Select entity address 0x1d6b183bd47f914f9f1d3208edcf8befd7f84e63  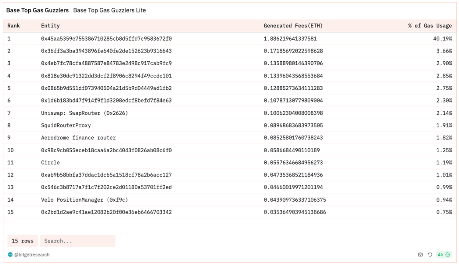(x=106, y=101)
